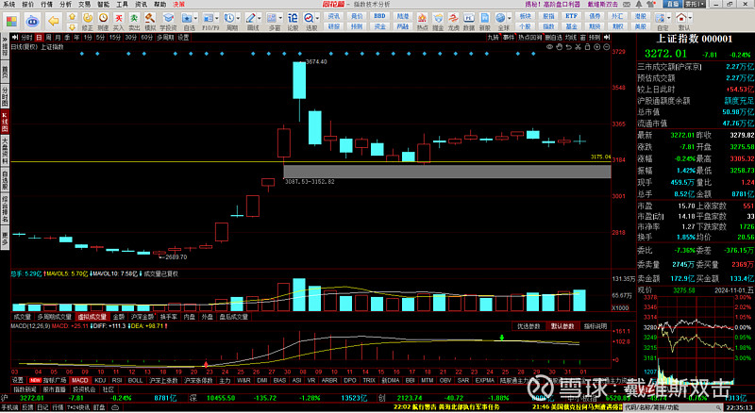Open the 学投资 graduation cap icon
This screenshot has height=413, width=755.
(168, 21)
